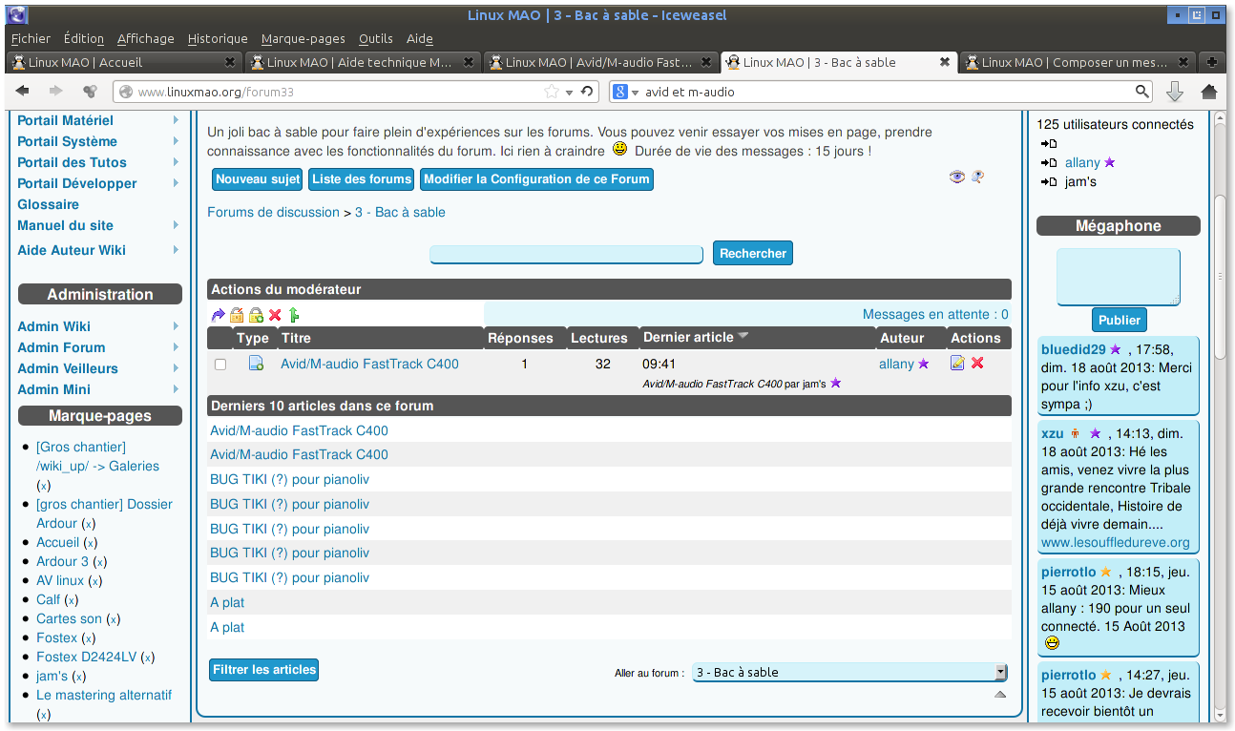Open the Glossaire sidebar link
This screenshot has height=731, width=1235.
[49, 204]
